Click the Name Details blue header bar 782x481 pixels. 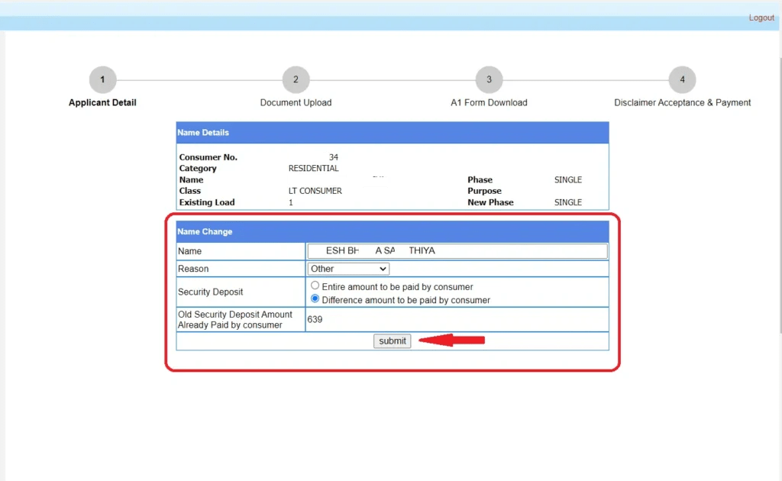(392, 132)
